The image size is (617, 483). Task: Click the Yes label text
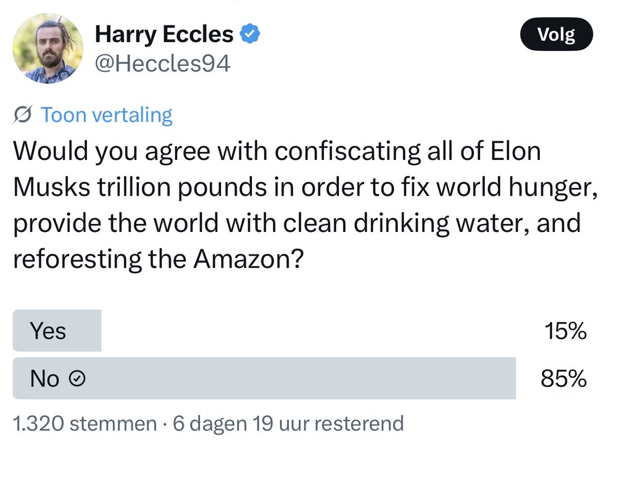click(x=48, y=331)
